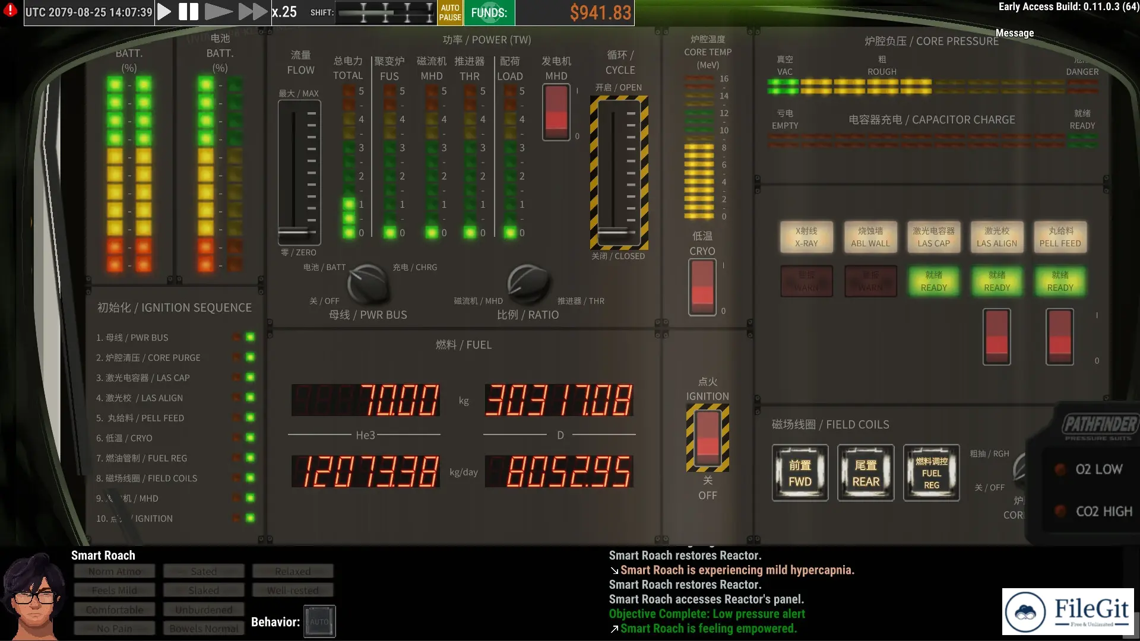This screenshot has height=641, width=1140.
Task: Click the IGNITION step green light
Action: (250, 518)
